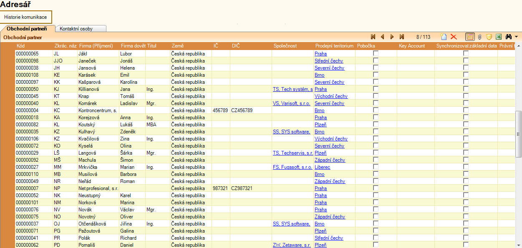Jump to the last record

tap(402, 37)
